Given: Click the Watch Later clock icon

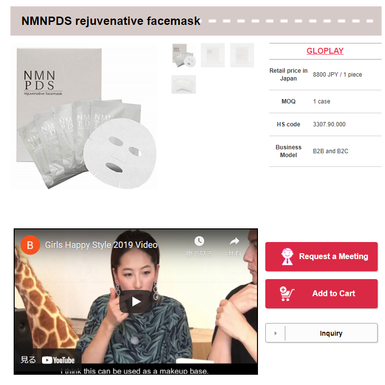Looking at the screenshot, I should pyautogui.click(x=199, y=241).
